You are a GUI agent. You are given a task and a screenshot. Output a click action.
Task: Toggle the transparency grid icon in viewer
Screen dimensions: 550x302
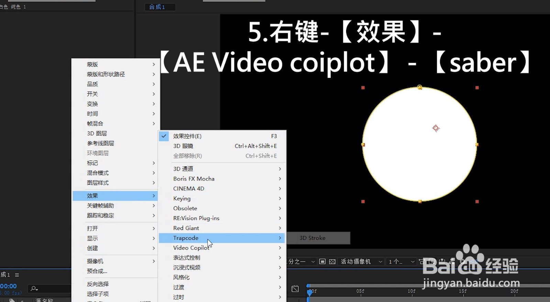pyautogui.click(x=332, y=262)
